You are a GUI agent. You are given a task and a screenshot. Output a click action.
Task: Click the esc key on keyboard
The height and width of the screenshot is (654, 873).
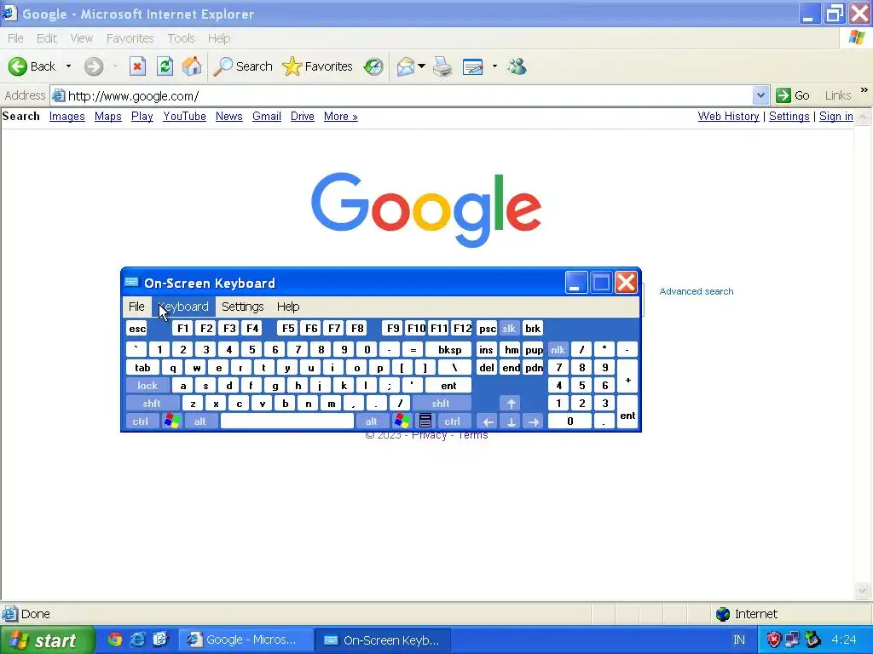click(137, 329)
